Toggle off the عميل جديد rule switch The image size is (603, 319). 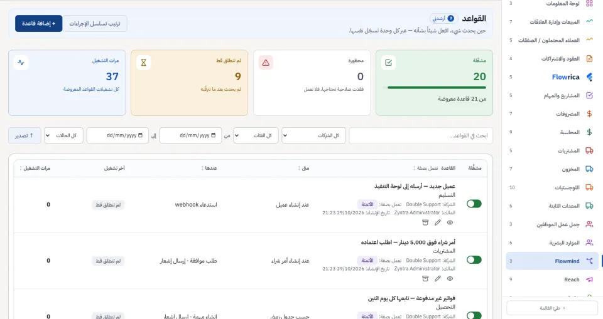point(474,204)
